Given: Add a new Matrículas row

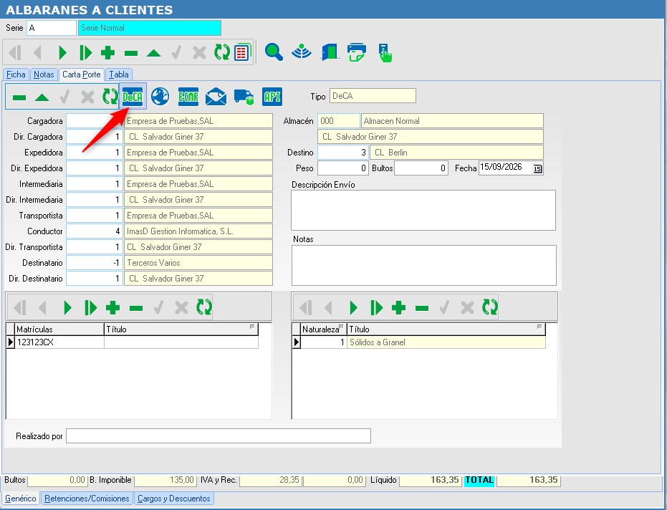Looking at the screenshot, I should tap(112, 307).
